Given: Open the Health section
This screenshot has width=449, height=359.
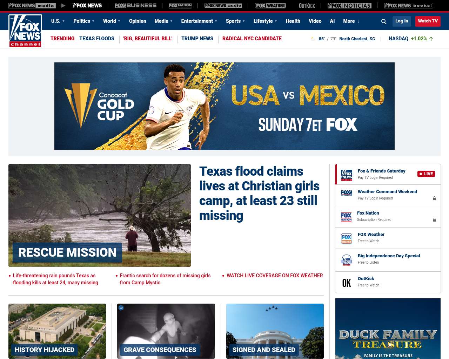Looking at the screenshot, I should click(293, 21).
